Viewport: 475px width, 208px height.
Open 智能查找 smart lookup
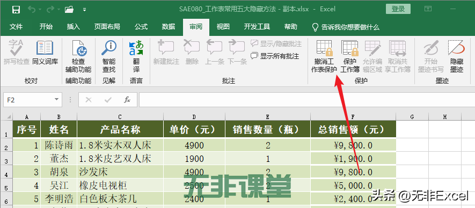coord(109,56)
